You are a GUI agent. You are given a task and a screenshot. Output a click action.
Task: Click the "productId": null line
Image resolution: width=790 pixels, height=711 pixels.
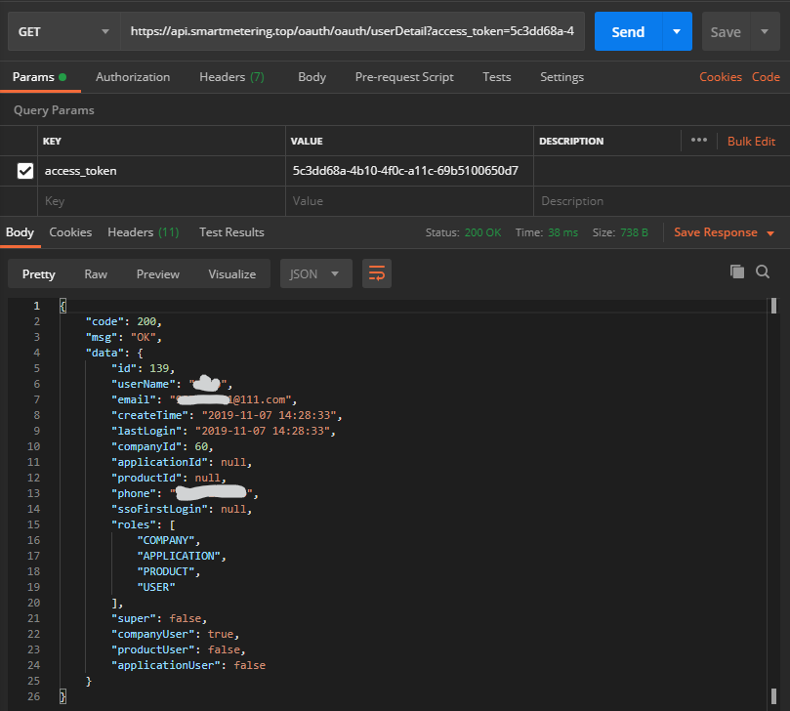[169, 478]
